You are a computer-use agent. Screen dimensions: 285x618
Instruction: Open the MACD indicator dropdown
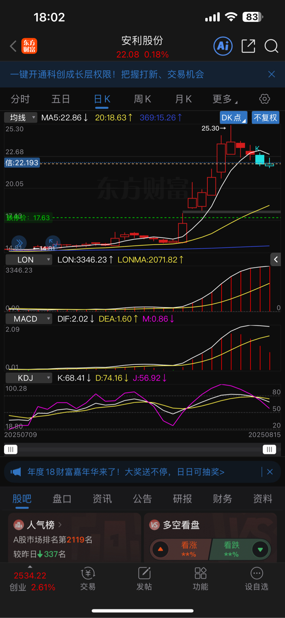tap(29, 319)
